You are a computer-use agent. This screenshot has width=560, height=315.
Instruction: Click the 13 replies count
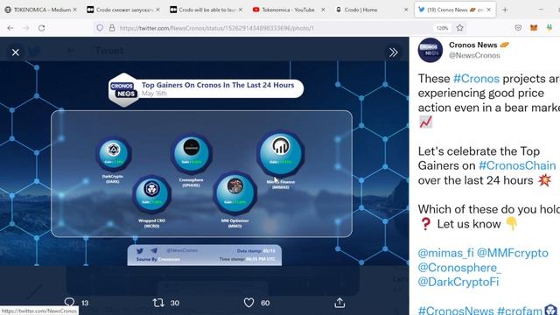pyautogui.click(x=85, y=303)
